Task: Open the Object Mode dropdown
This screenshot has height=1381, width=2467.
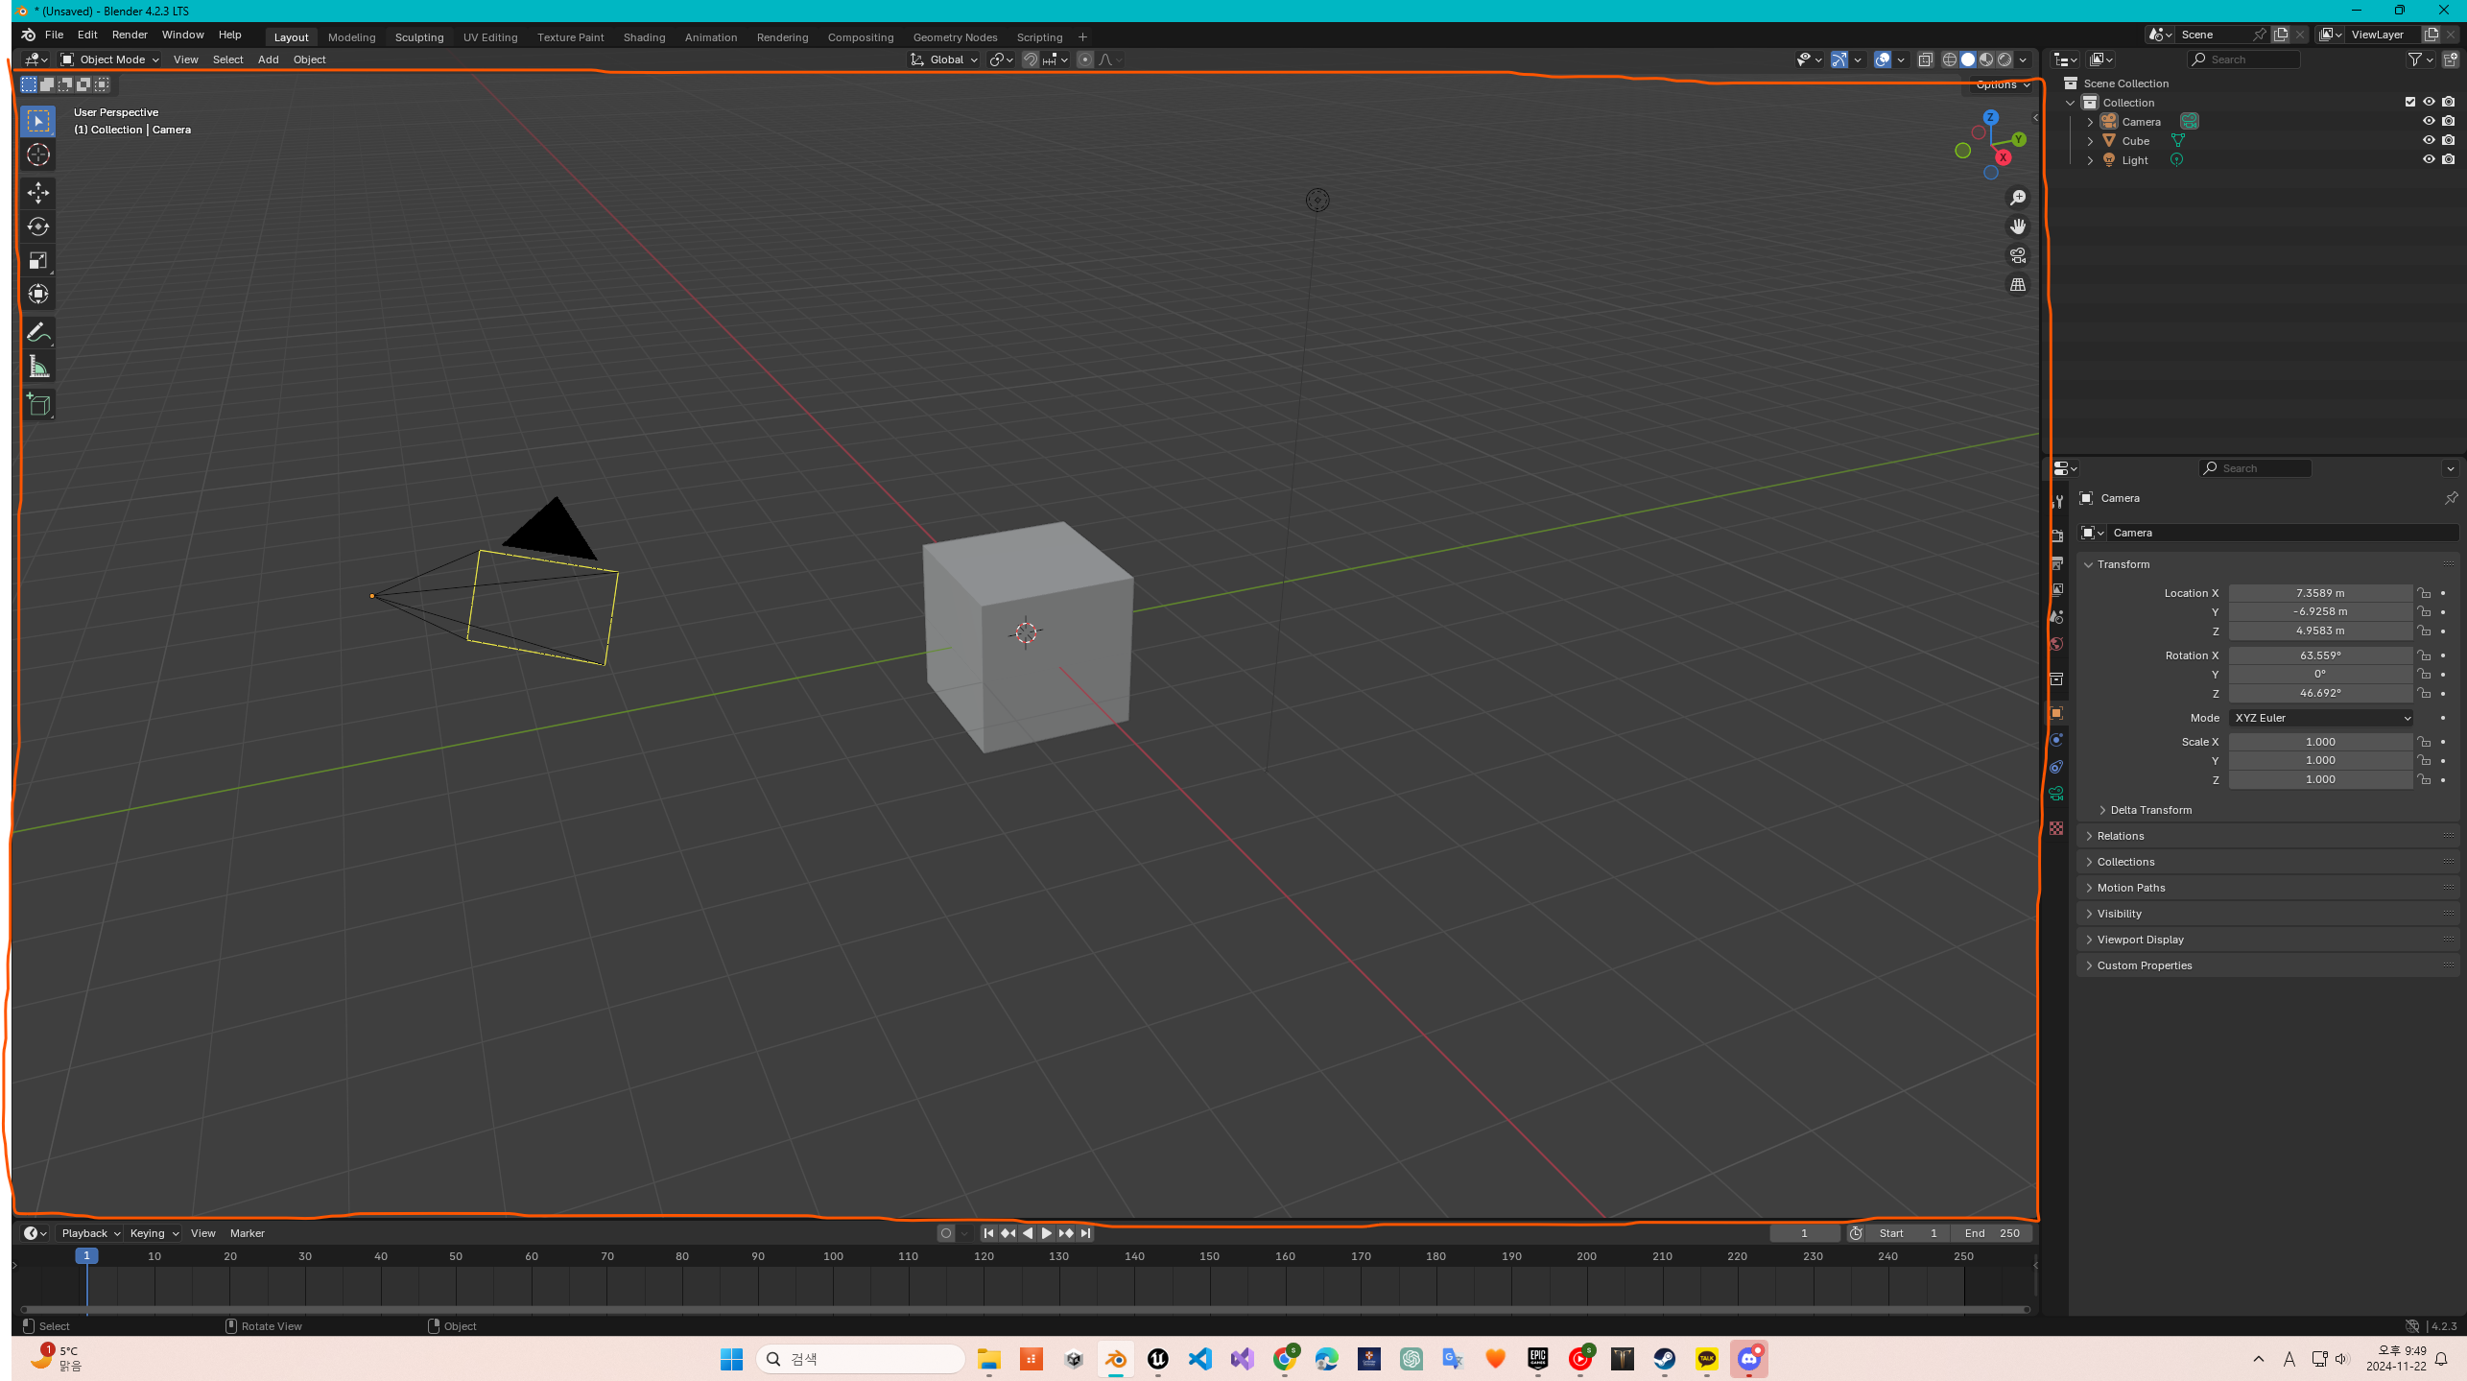Action: point(109,60)
